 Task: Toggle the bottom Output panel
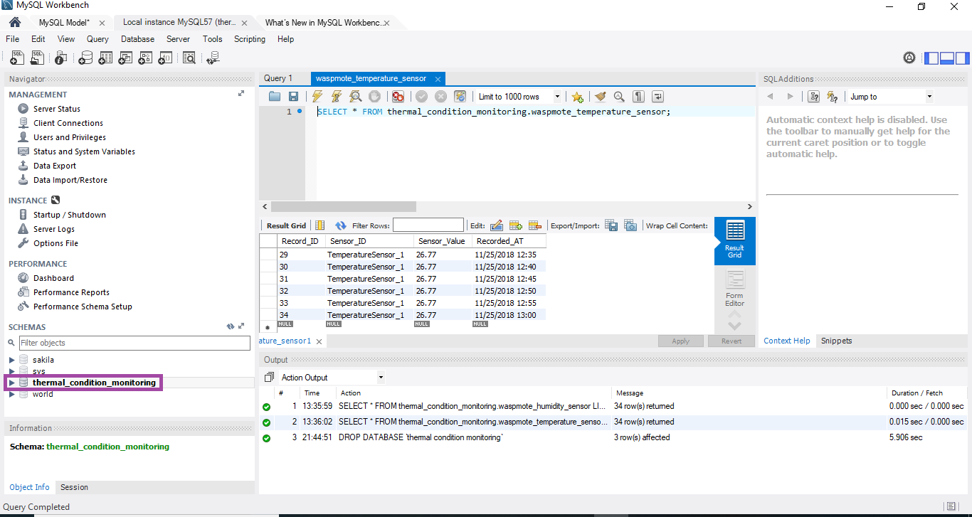pos(946,58)
